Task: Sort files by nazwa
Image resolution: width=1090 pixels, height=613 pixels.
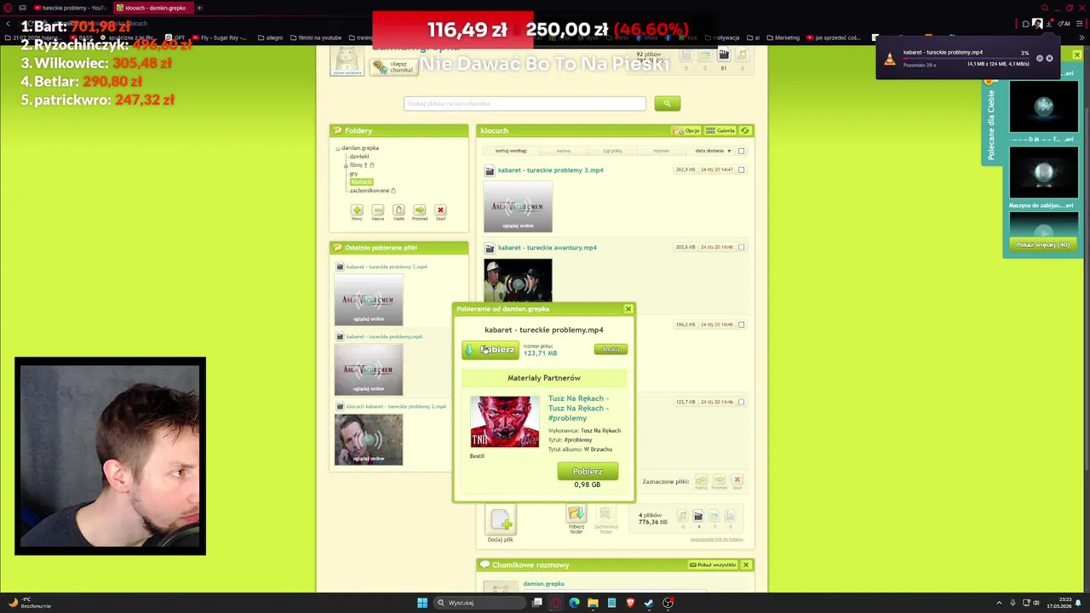Action: 563,151
